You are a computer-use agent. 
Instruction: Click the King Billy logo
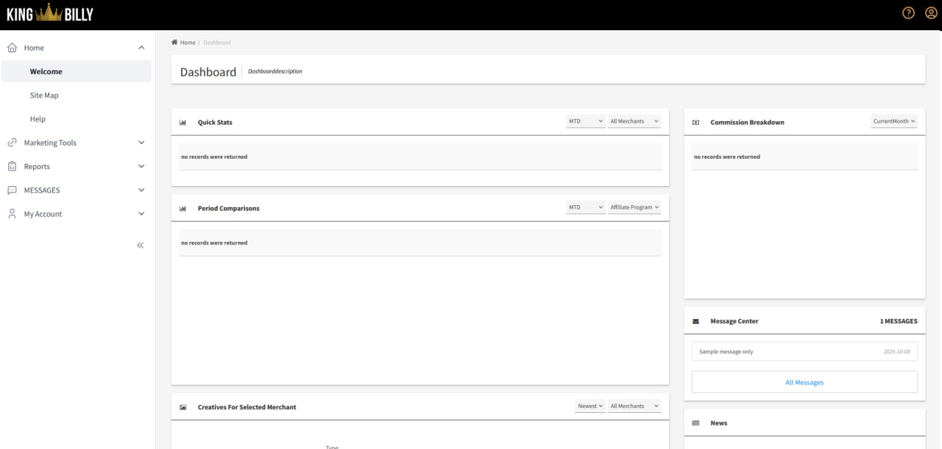50,13
